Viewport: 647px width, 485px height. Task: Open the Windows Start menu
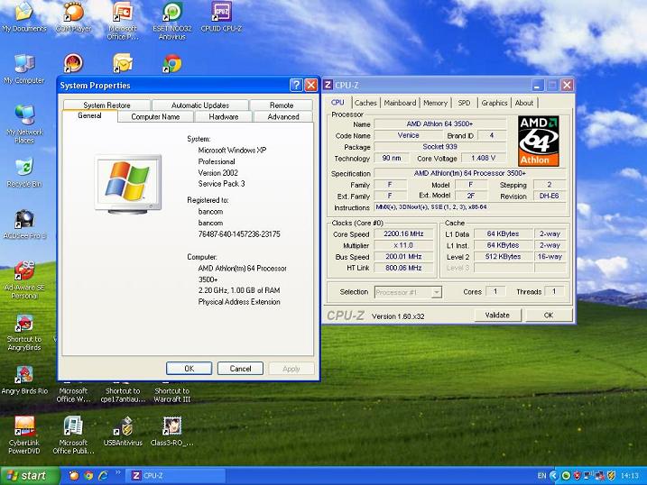point(25,475)
